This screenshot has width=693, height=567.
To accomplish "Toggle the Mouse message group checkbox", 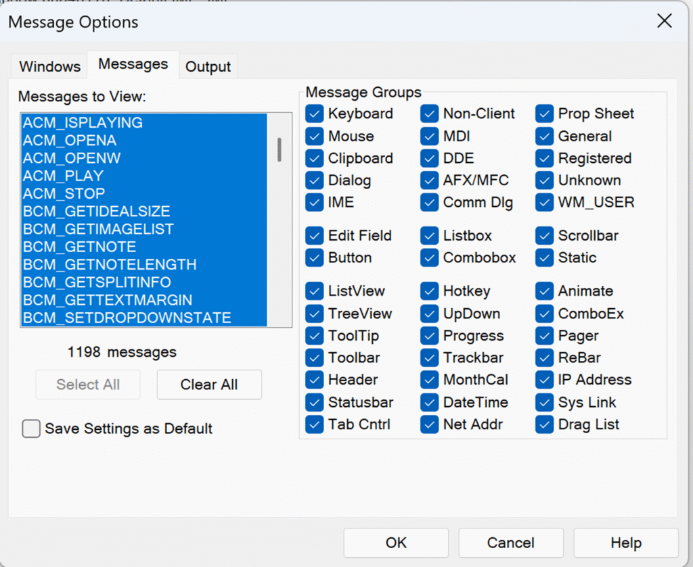I will click(314, 136).
